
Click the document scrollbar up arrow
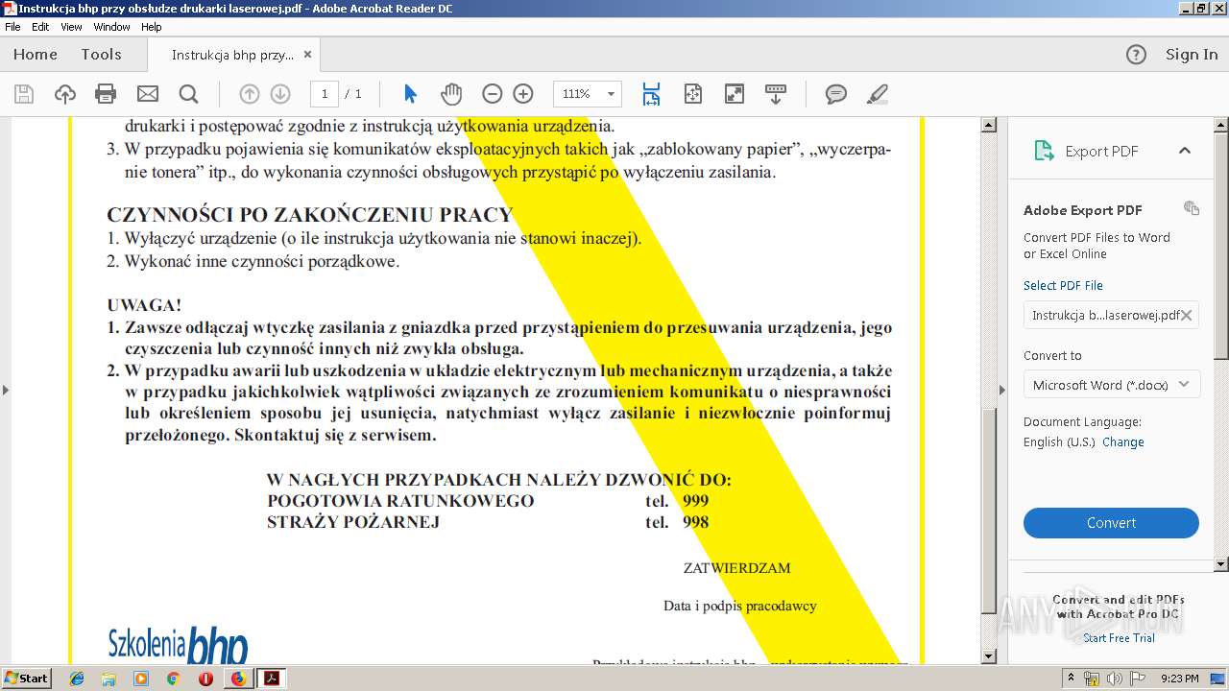point(989,125)
